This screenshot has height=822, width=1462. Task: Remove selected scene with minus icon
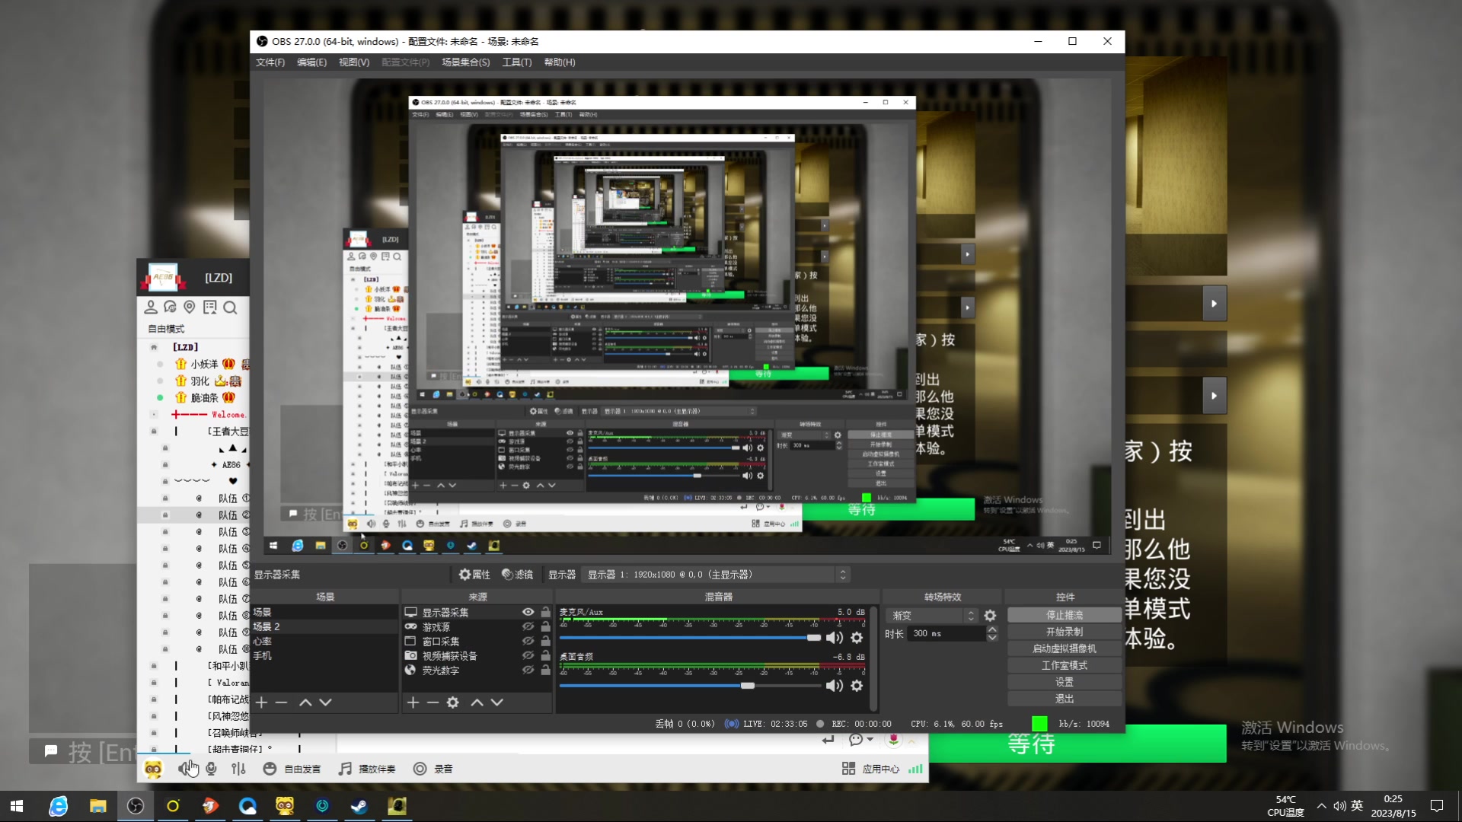(281, 703)
